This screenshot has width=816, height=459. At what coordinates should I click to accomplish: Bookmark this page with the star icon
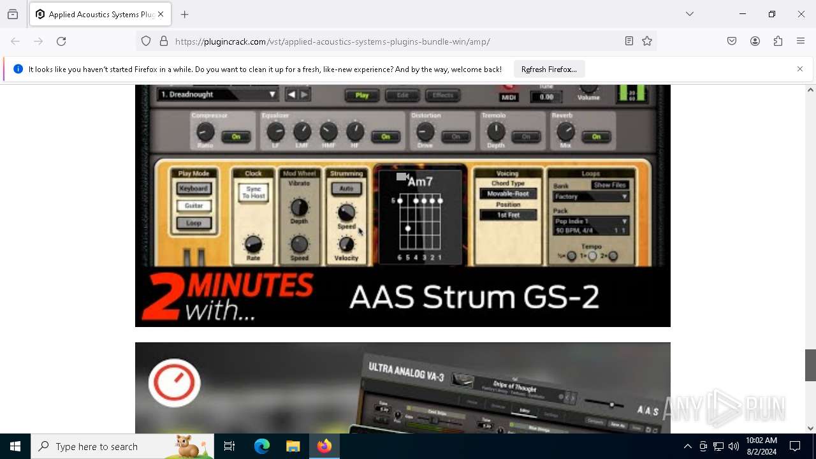pyautogui.click(x=647, y=41)
